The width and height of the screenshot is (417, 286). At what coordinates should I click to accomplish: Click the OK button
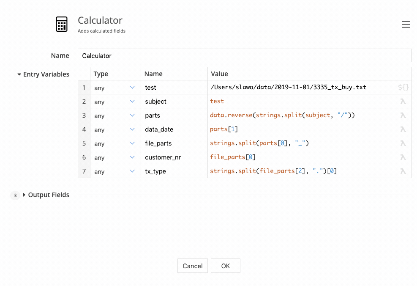pos(226,266)
